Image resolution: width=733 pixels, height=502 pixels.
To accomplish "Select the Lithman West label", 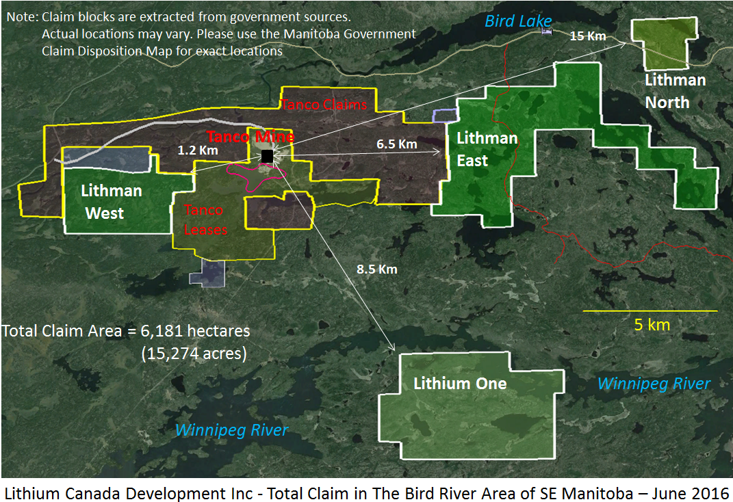I will [112, 202].
